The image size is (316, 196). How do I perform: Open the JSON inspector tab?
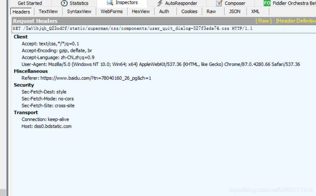coord(235,11)
